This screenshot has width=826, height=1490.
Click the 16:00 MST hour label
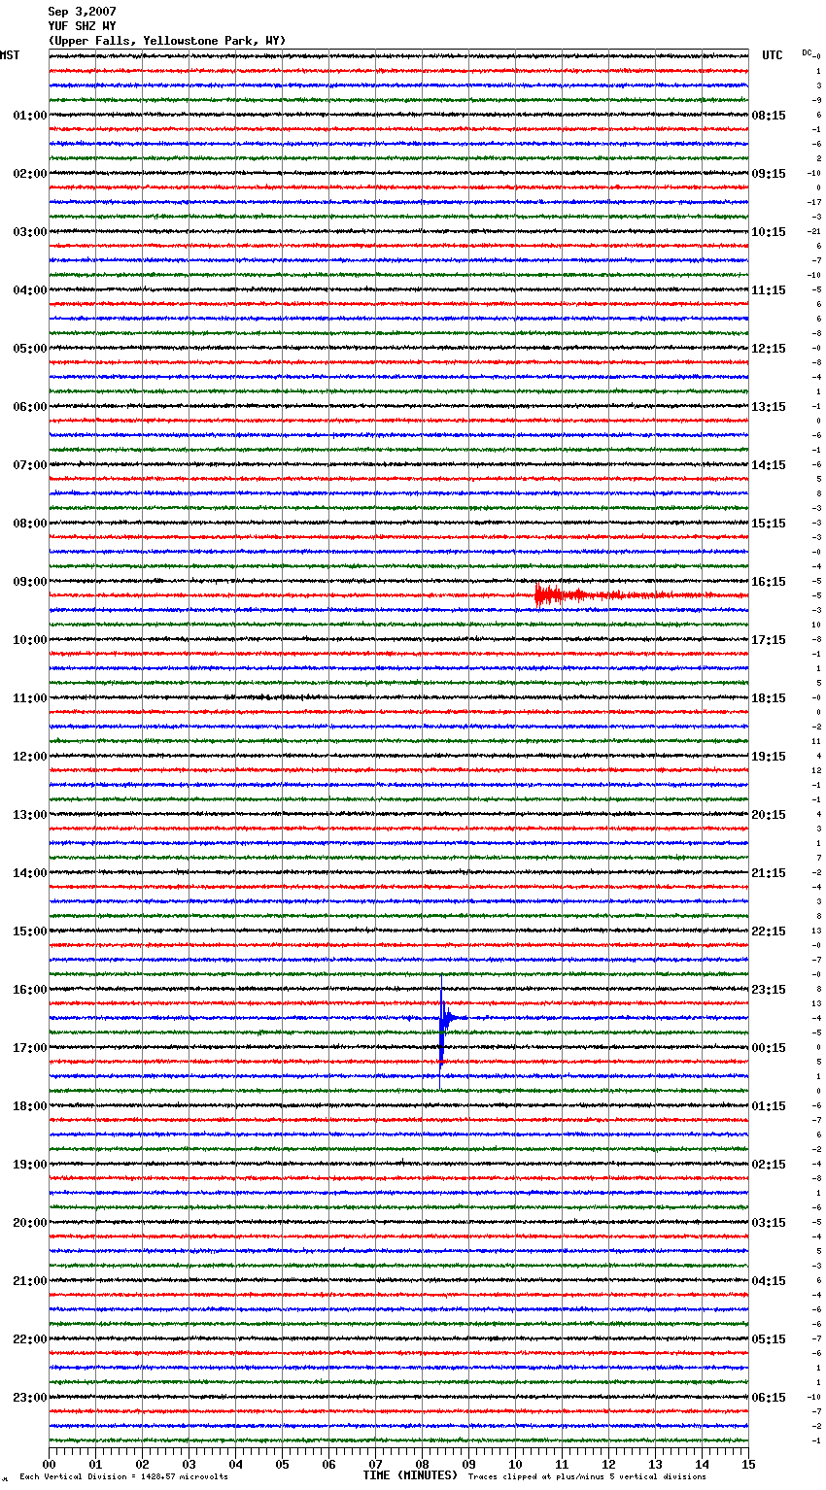coord(30,990)
